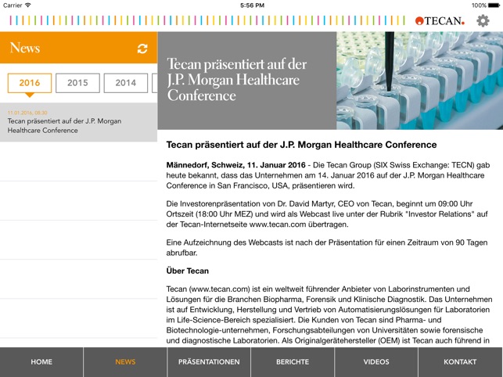Tap the Wi-Fi icon in status bar
Screen dimensions: 503x377
[x=28, y=5]
